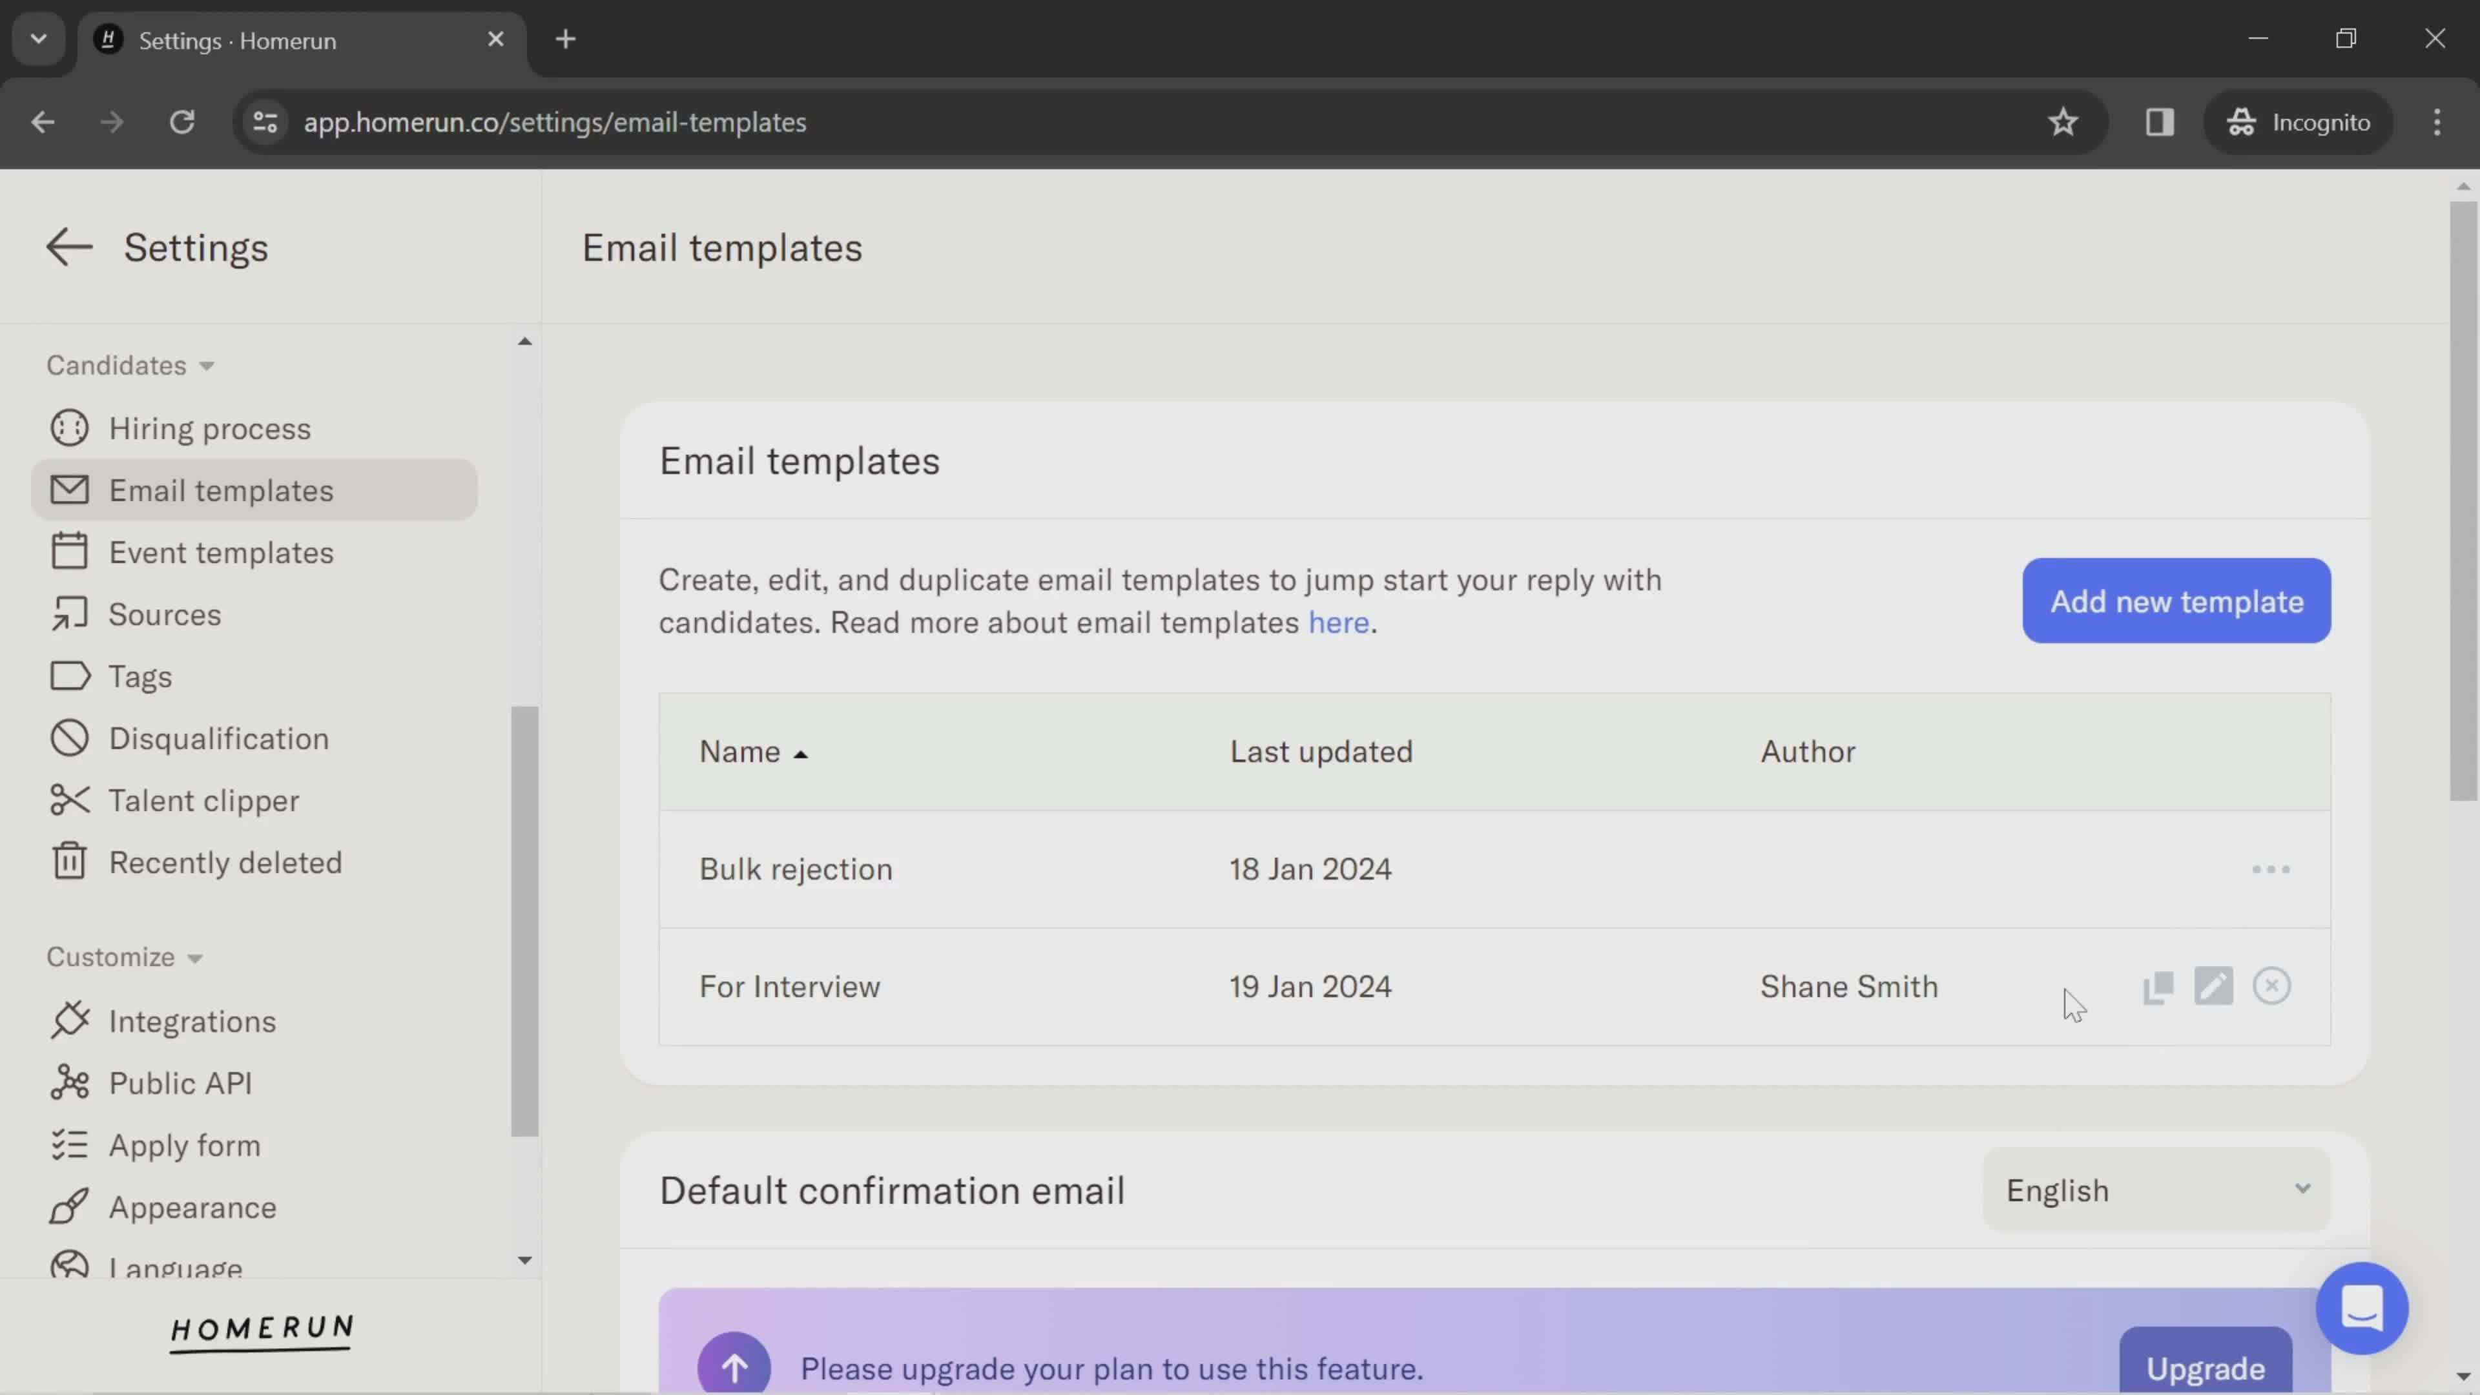This screenshot has height=1395, width=2480.
Task: Collapse the Candidates section
Action: click(130, 366)
